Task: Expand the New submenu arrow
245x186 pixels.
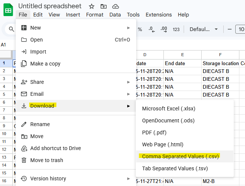Action: click(128, 28)
